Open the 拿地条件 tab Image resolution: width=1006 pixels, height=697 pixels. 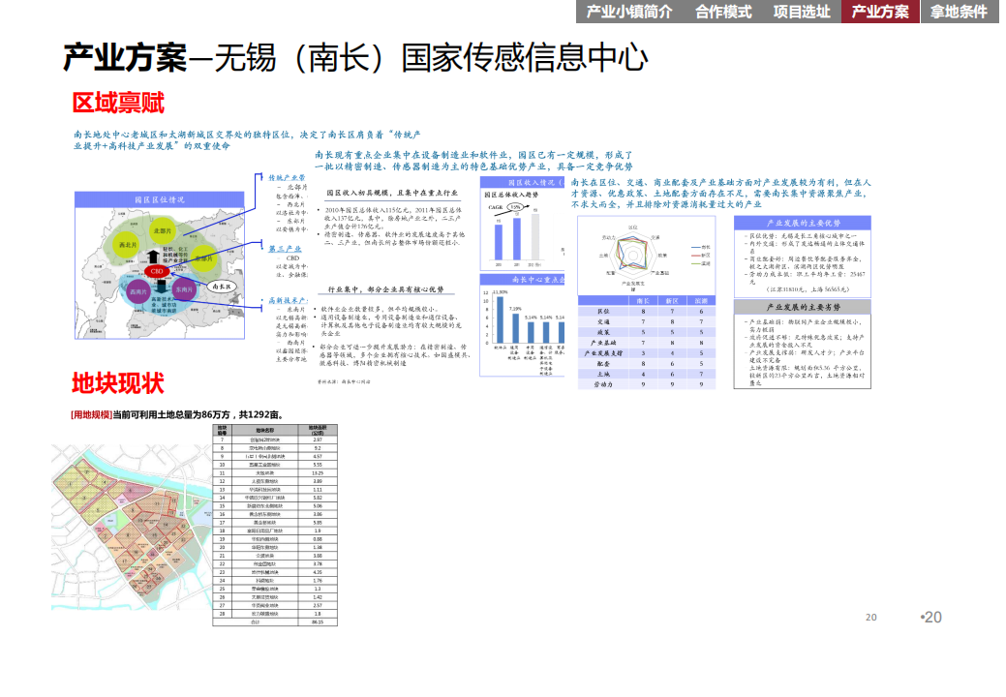click(x=959, y=12)
